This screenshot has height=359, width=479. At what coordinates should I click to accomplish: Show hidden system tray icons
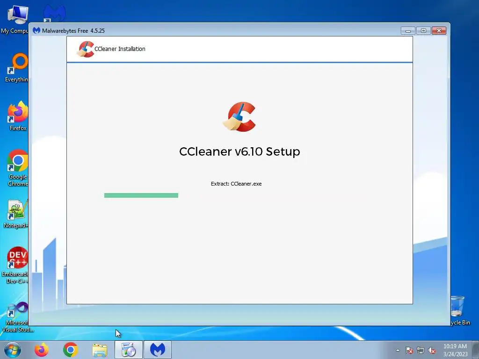pyautogui.click(x=398, y=350)
